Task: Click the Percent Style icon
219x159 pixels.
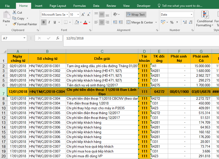Action: click(x=172, y=22)
